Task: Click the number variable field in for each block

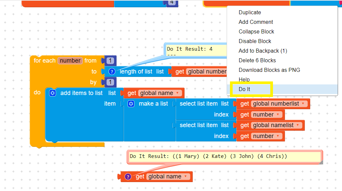Action: (70, 61)
